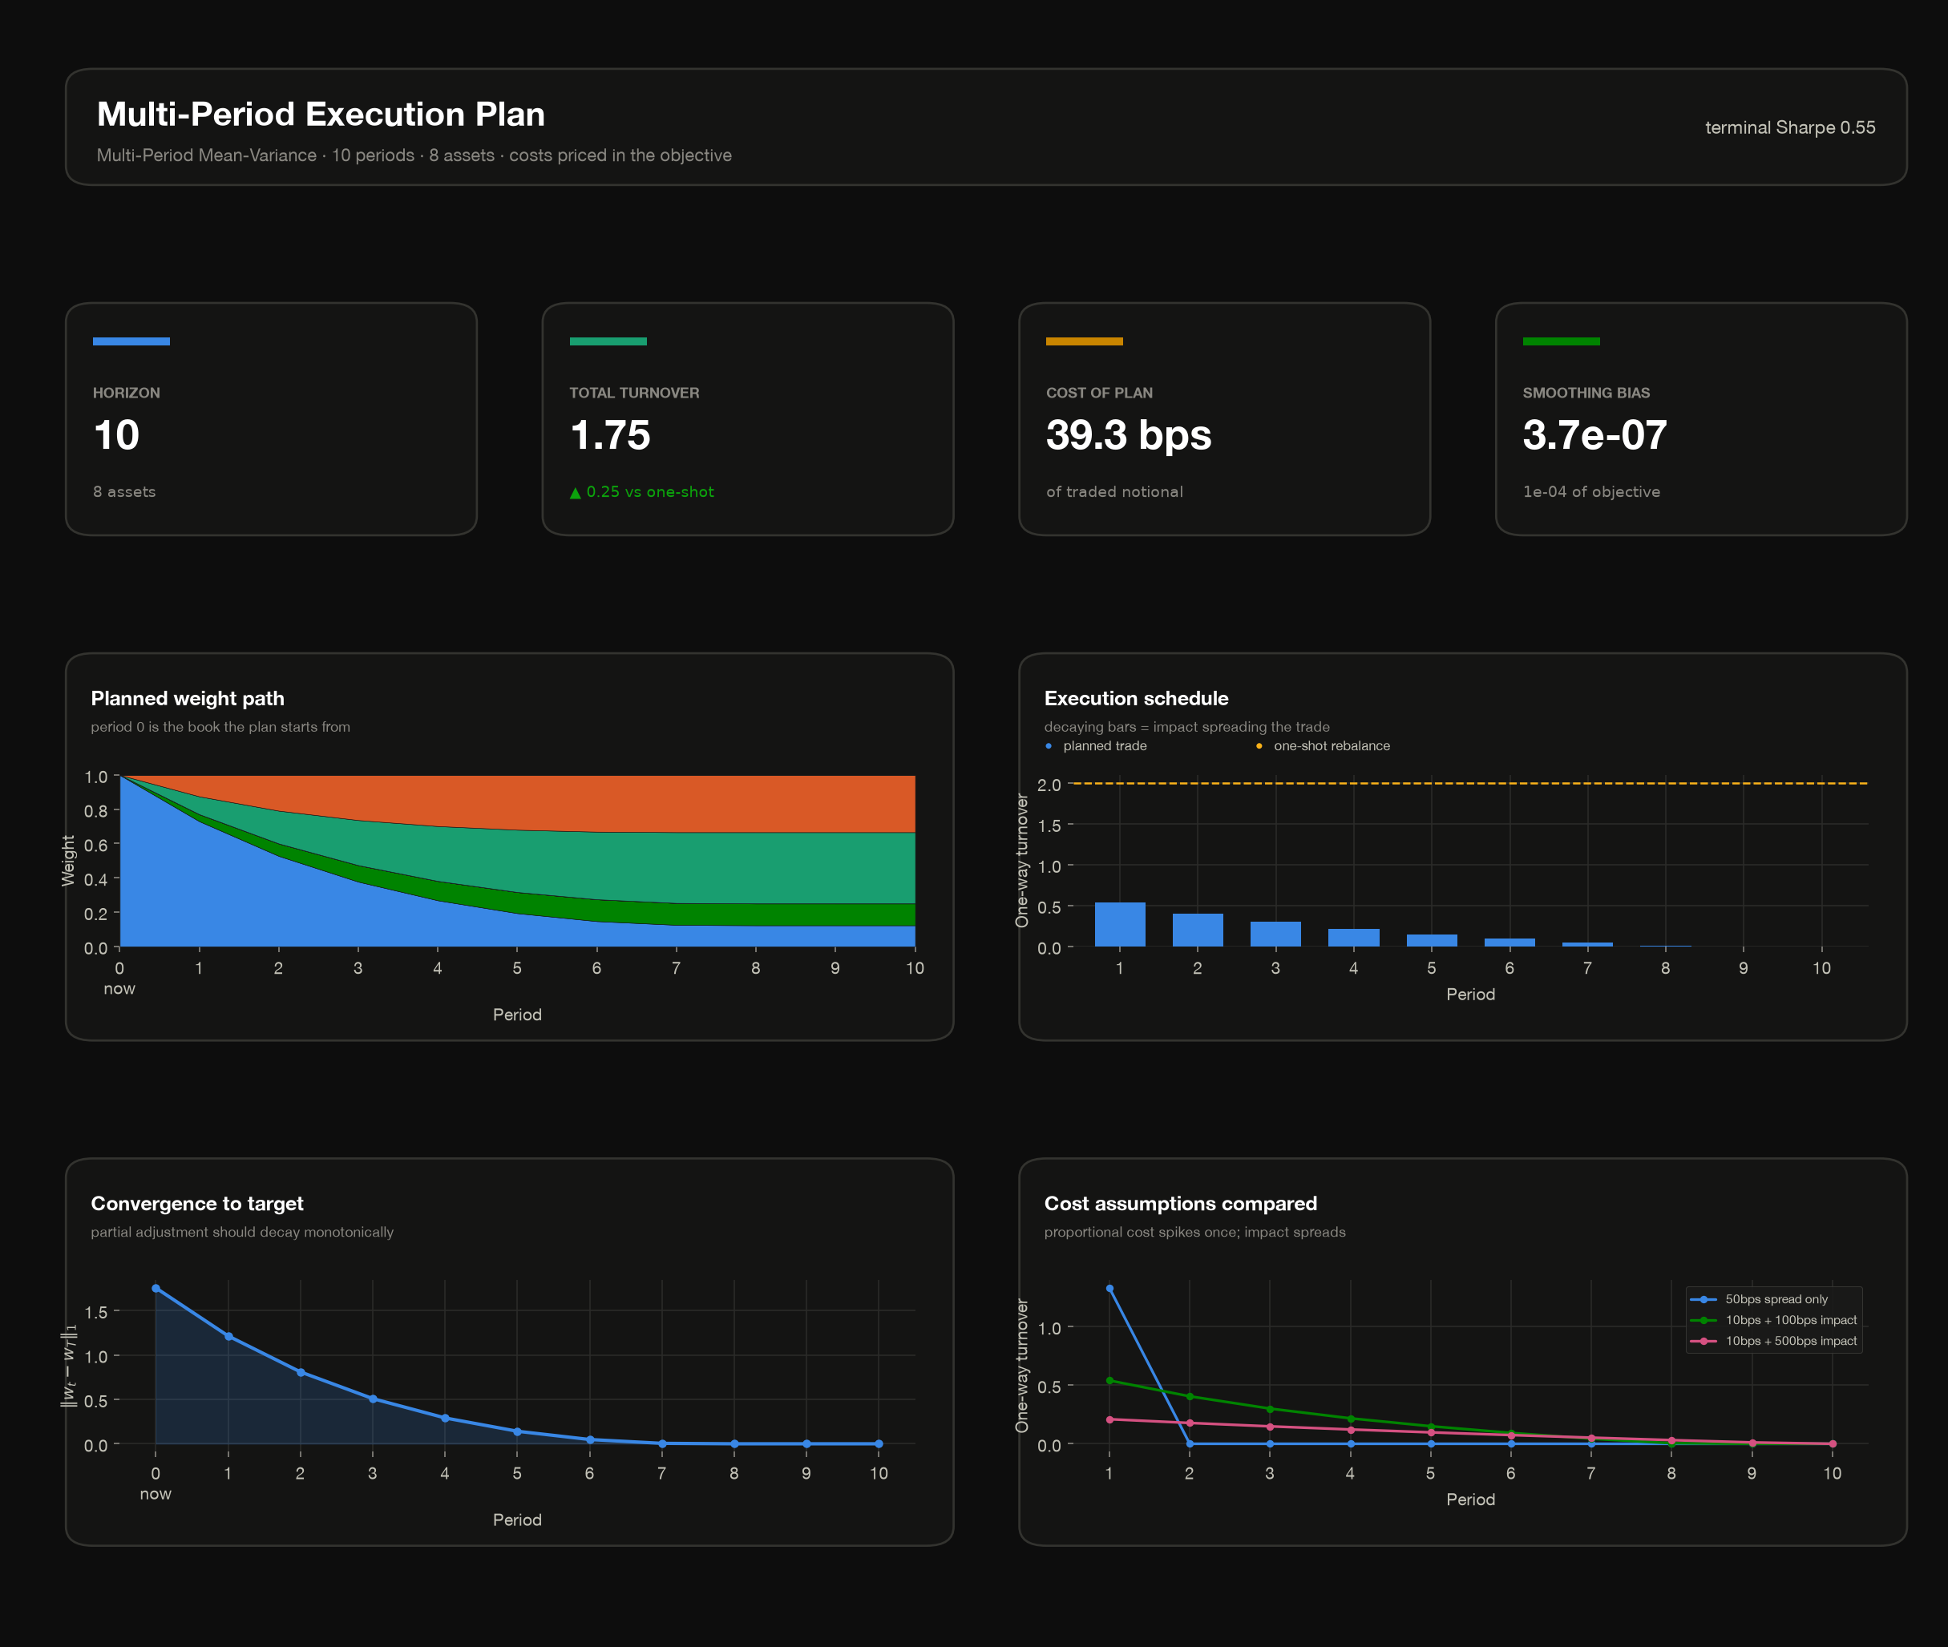The width and height of the screenshot is (1948, 1647).
Task: Click the period 10 point on the convergence line
Action: 879,1443
